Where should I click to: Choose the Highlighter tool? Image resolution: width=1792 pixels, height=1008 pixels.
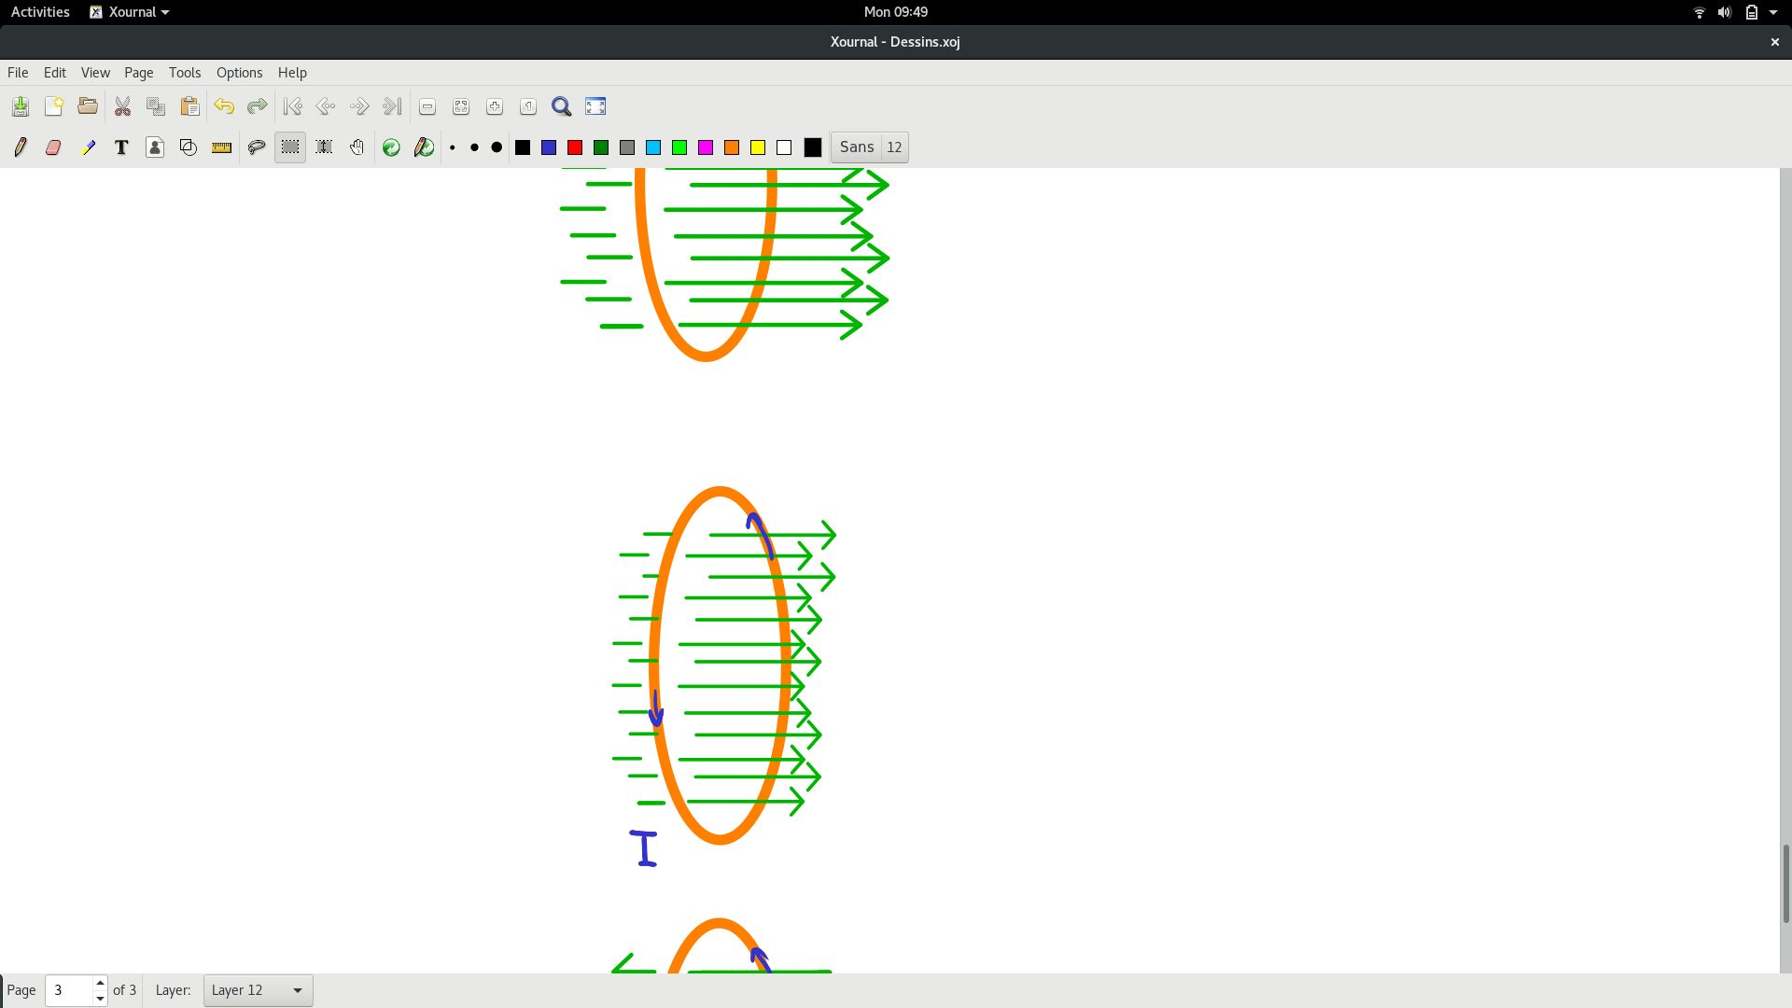[x=88, y=147]
